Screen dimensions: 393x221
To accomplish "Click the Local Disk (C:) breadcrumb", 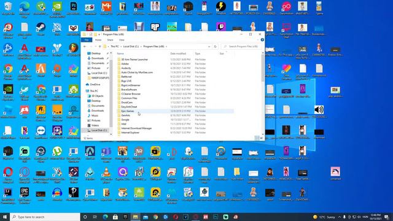I will 131,47.
